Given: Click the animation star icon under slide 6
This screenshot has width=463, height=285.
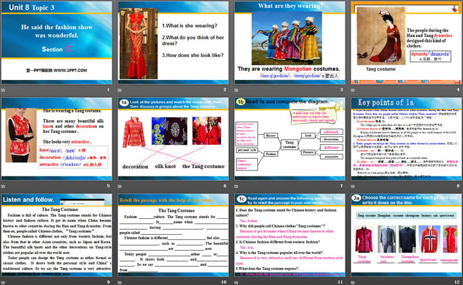Looking at the screenshot, I should coord(121,186).
